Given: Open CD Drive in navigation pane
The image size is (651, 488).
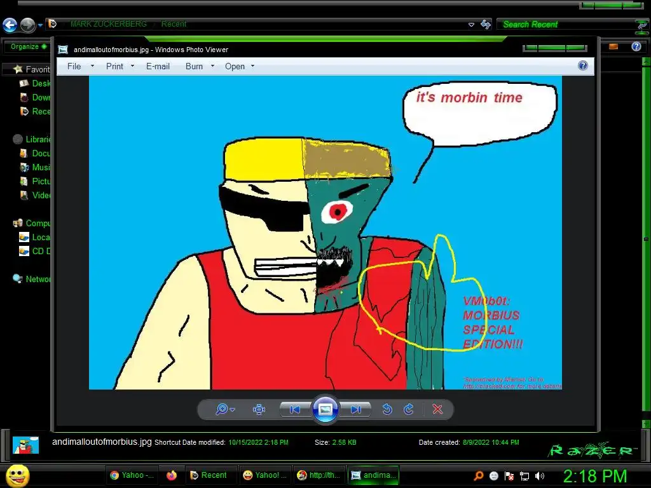Looking at the screenshot, I should point(36,251).
